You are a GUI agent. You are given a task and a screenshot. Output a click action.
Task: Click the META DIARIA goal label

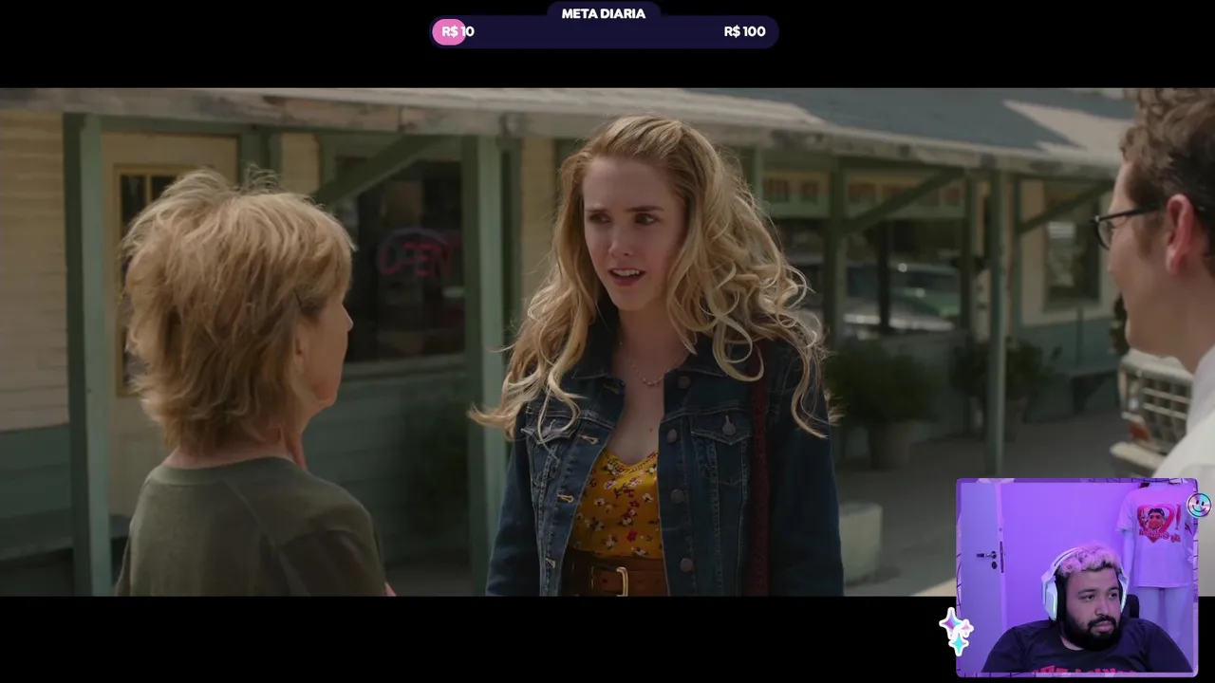603,13
